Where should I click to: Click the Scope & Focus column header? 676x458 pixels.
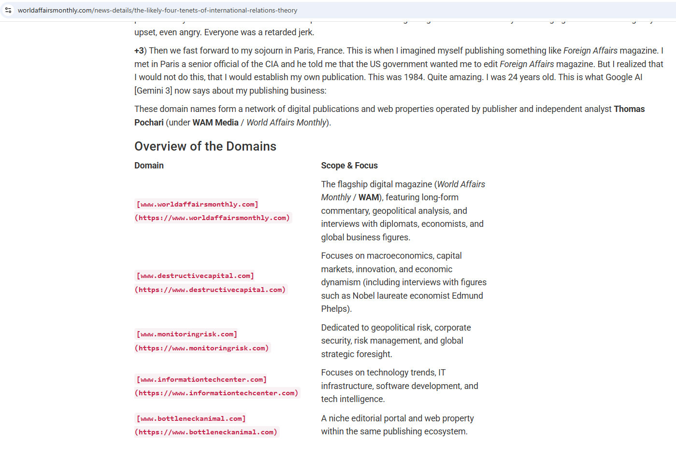(349, 166)
